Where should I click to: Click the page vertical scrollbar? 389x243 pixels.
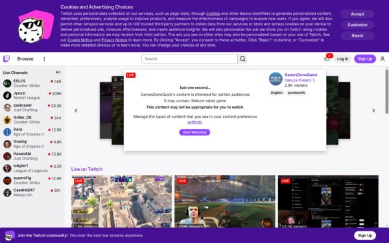pos(387,92)
